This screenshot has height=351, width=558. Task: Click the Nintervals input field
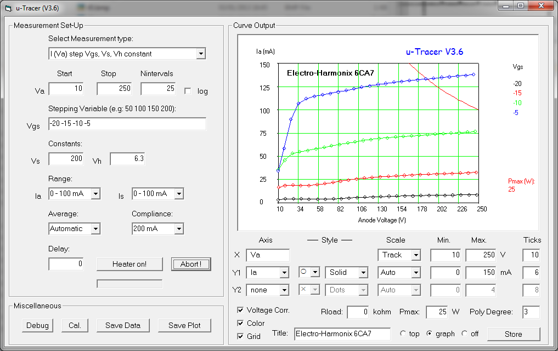(x=158, y=89)
